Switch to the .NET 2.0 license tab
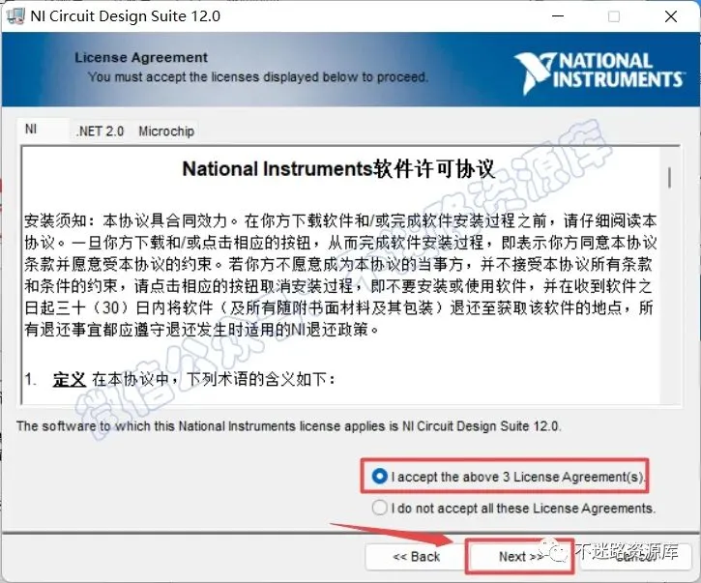701x583 pixels. pos(101,131)
